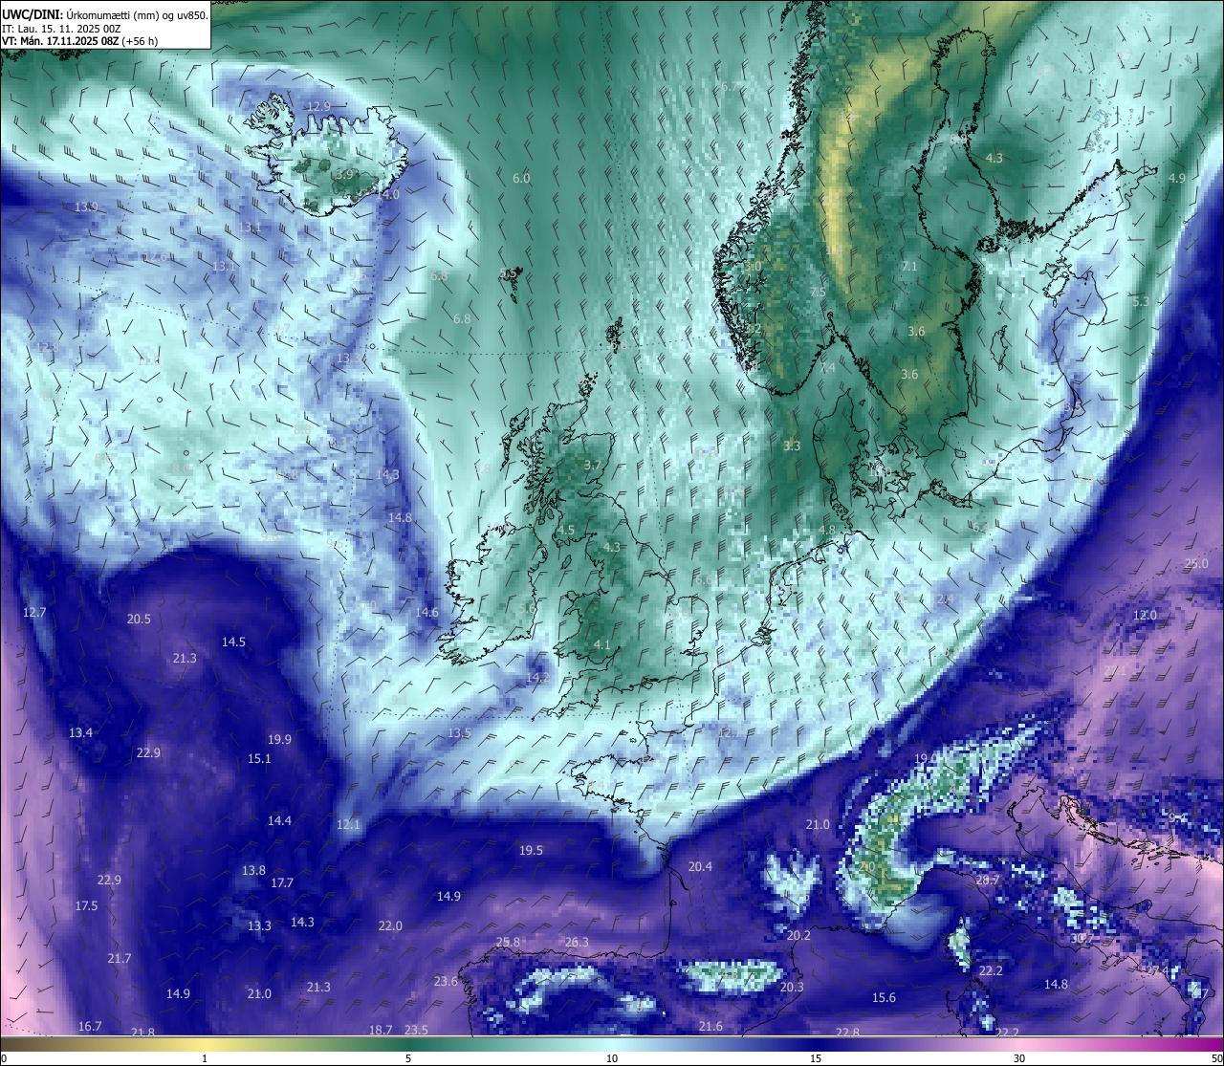Click the 13.4 value in the Atlantic
Image resolution: width=1224 pixels, height=1066 pixels.
click(80, 733)
